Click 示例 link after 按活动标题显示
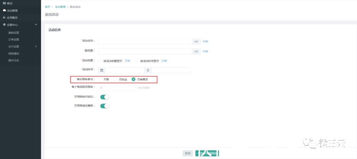This screenshot has width=357, height=159. pyautogui.click(x=127, y=61)
